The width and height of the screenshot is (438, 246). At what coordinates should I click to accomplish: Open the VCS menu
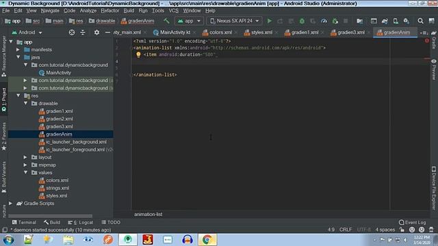(x=173, y=11)
